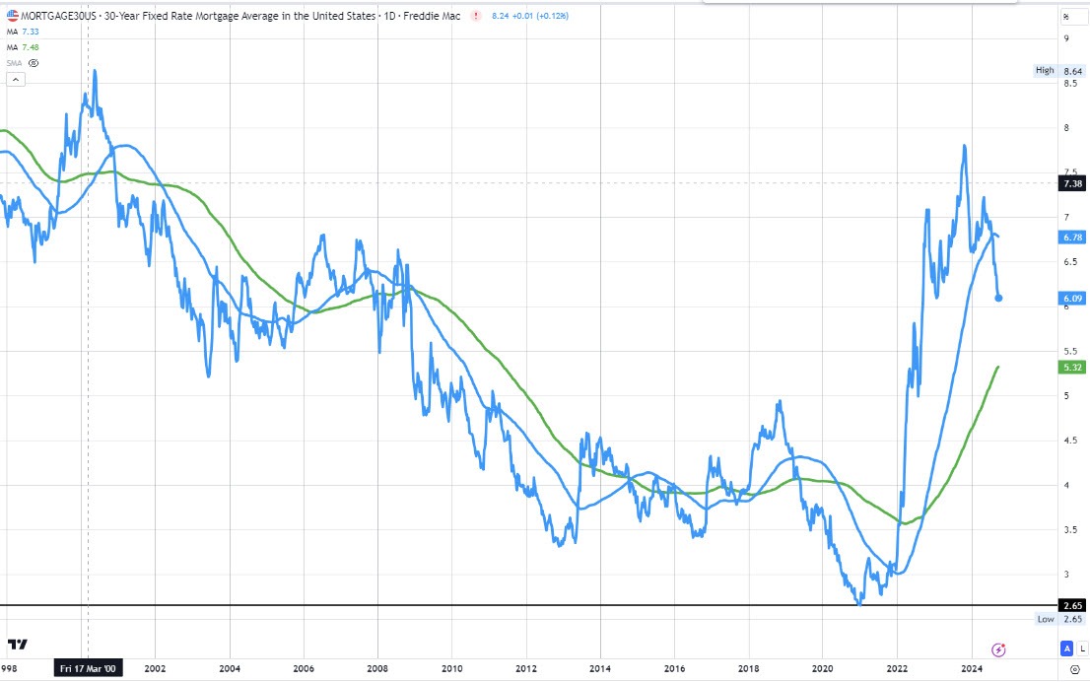Click the 4.5 tick on price axis
This screenshot has height=682, width=1090.
click(1070, 441)
